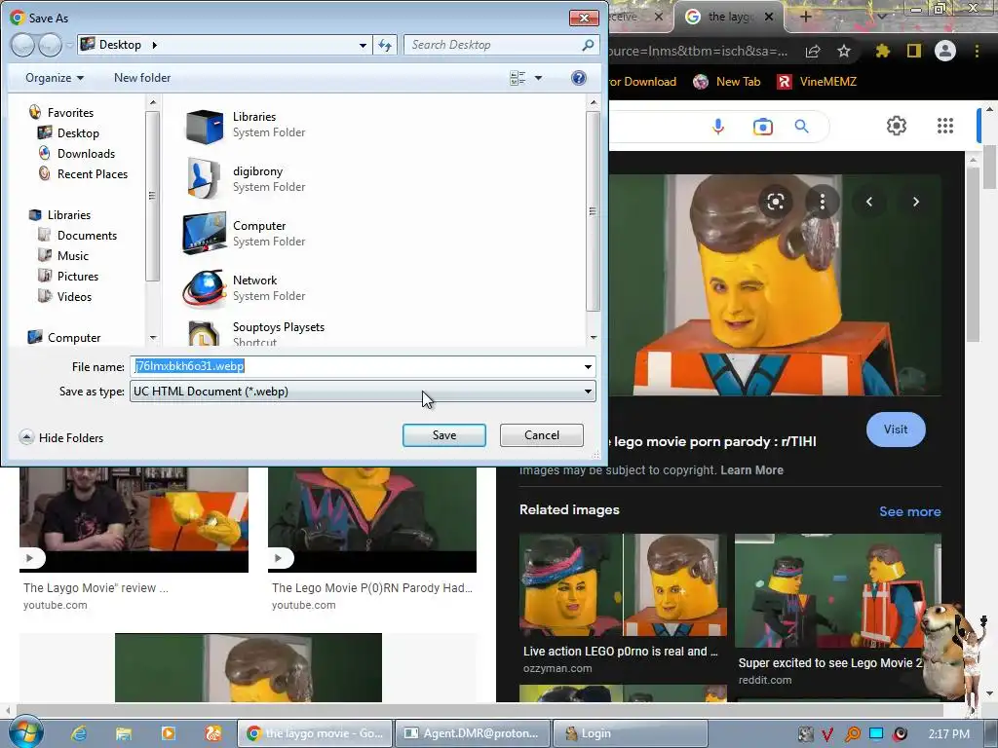This screenshot has width=998, height=748.
Task: Expand the Desktop breadcrumb arrow
Action: (155, 45)
